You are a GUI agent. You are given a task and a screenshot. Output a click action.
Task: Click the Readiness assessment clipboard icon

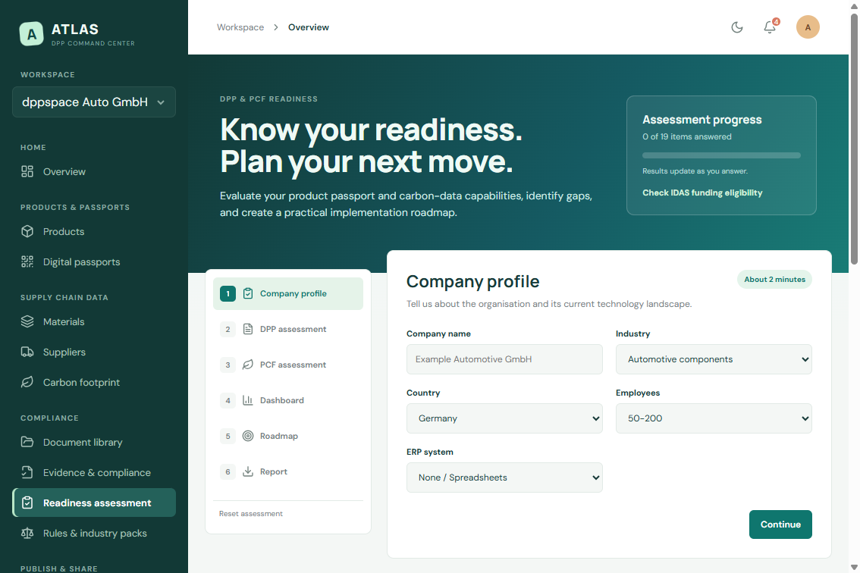(27, 503)
